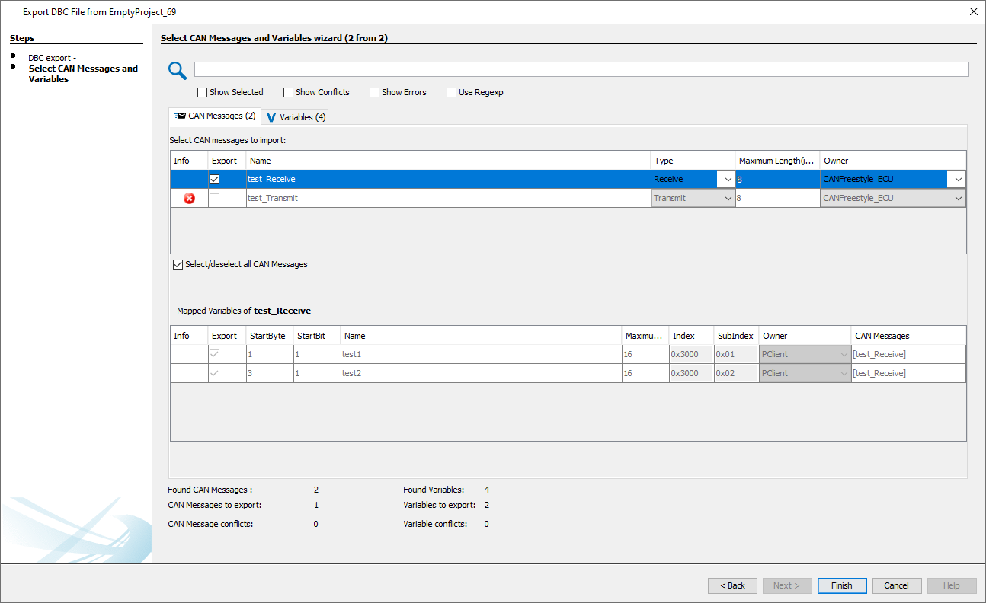Click the < Back button
This screenshot has height=603, width=986.
(732, 585)
